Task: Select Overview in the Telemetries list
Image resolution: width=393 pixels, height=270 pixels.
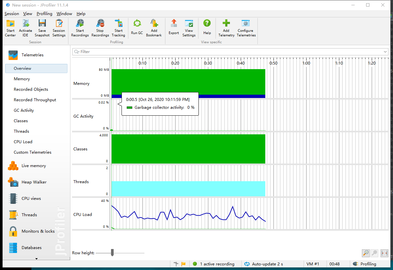Action: pos(36,68)
